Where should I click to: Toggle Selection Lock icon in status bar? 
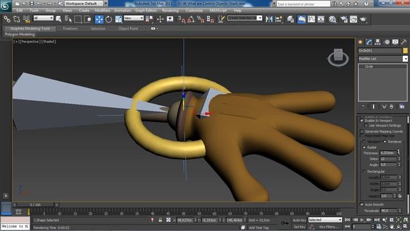tap(160, 220)
